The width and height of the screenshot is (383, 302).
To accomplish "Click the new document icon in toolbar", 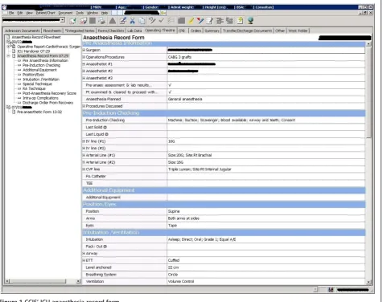I will click(x=72, y=21).
